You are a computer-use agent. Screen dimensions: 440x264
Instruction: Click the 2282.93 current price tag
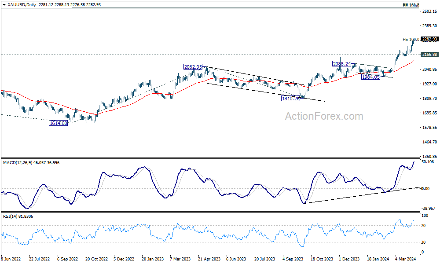429,39
